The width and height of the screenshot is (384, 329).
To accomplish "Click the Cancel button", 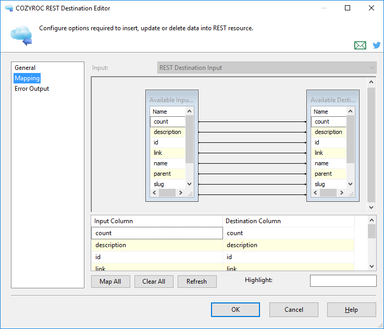I will click(x=294, y=310).
